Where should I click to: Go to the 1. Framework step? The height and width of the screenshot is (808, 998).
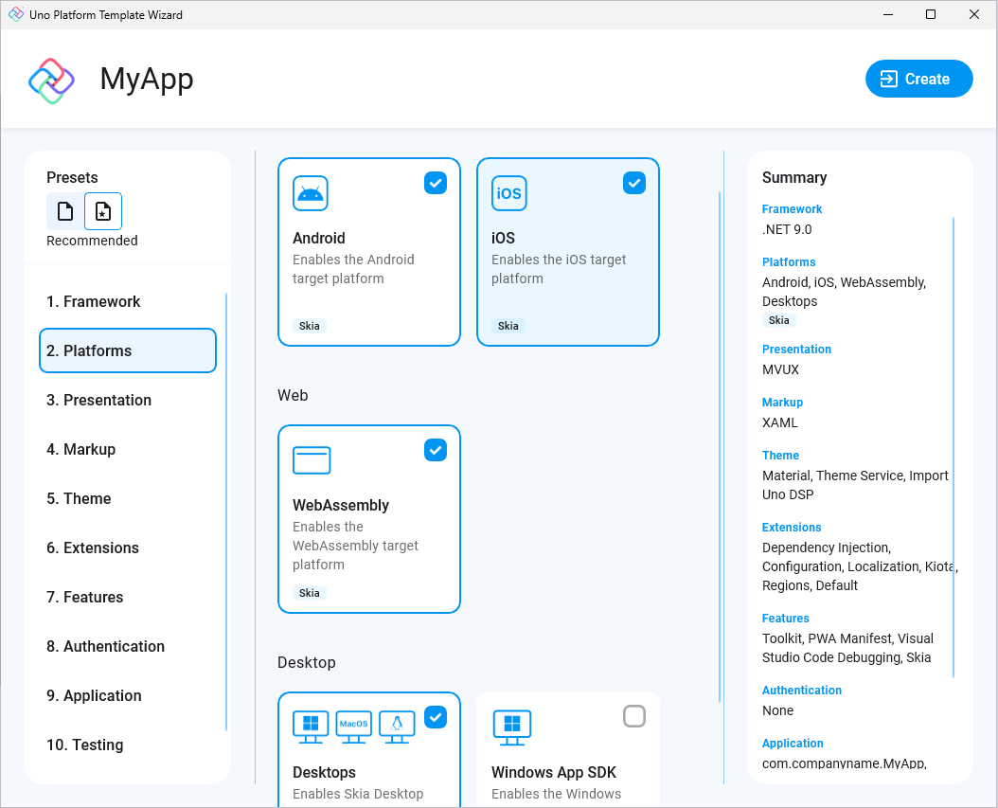(94, 301)
